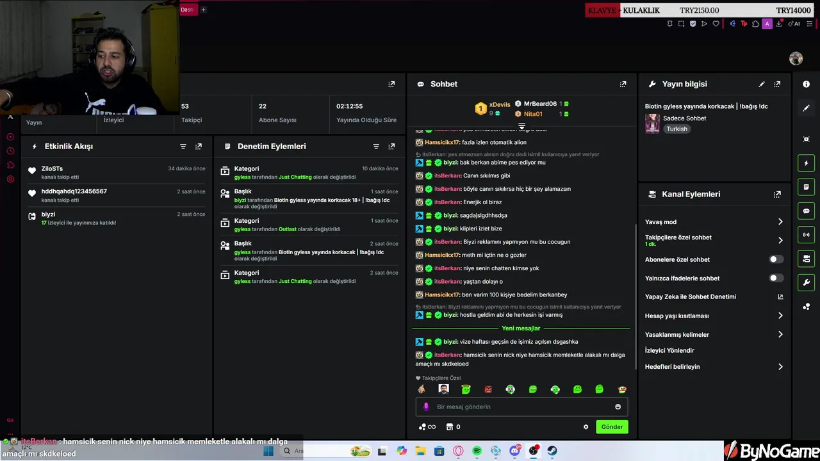Click the Windows Start button
Screen dimensions: 820x461
pos(268,451)
